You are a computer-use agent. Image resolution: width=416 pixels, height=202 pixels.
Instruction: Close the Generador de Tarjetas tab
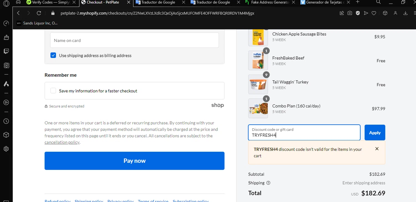coord(348,2)
